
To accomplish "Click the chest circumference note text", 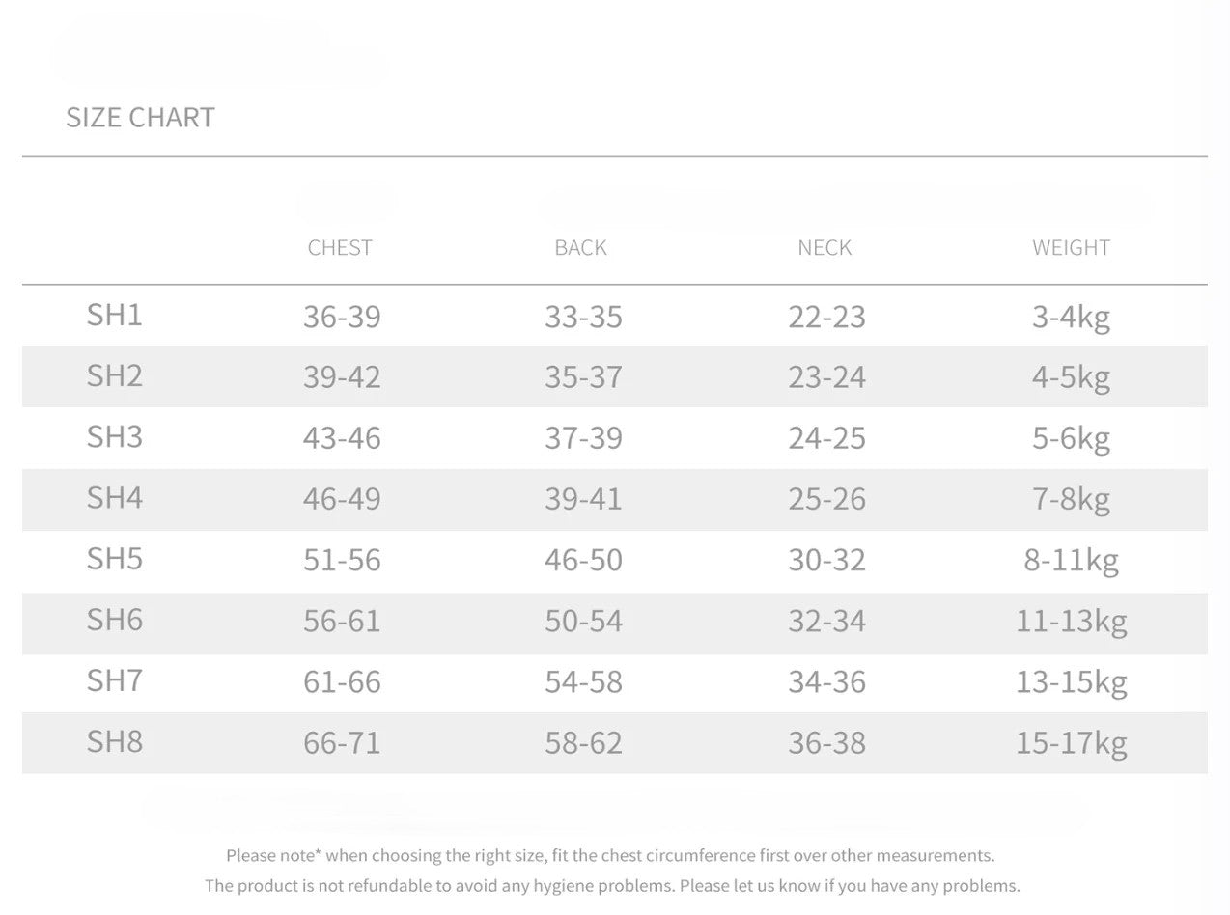I will (x=610, y=855).
